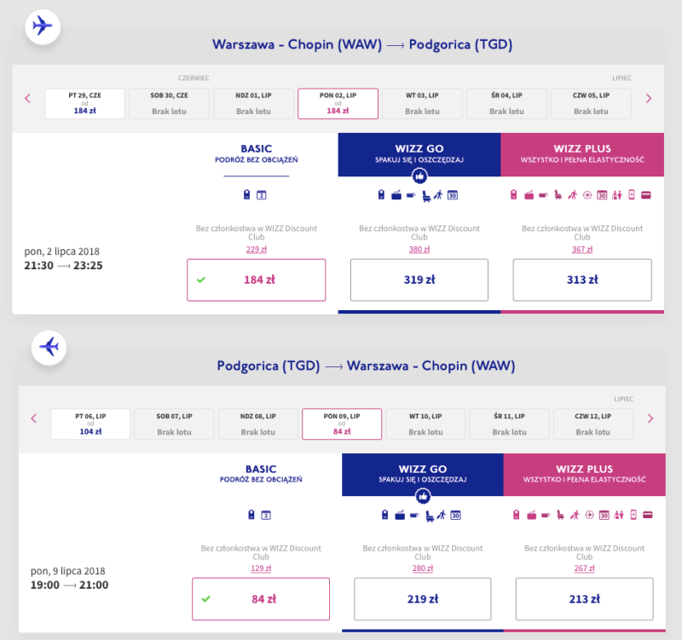The image size is (682, 640).
Task: Choose outbound WIZZ GO fare 319 zł
Action: pos(419,280)
